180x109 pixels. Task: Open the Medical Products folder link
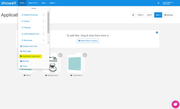31,15
